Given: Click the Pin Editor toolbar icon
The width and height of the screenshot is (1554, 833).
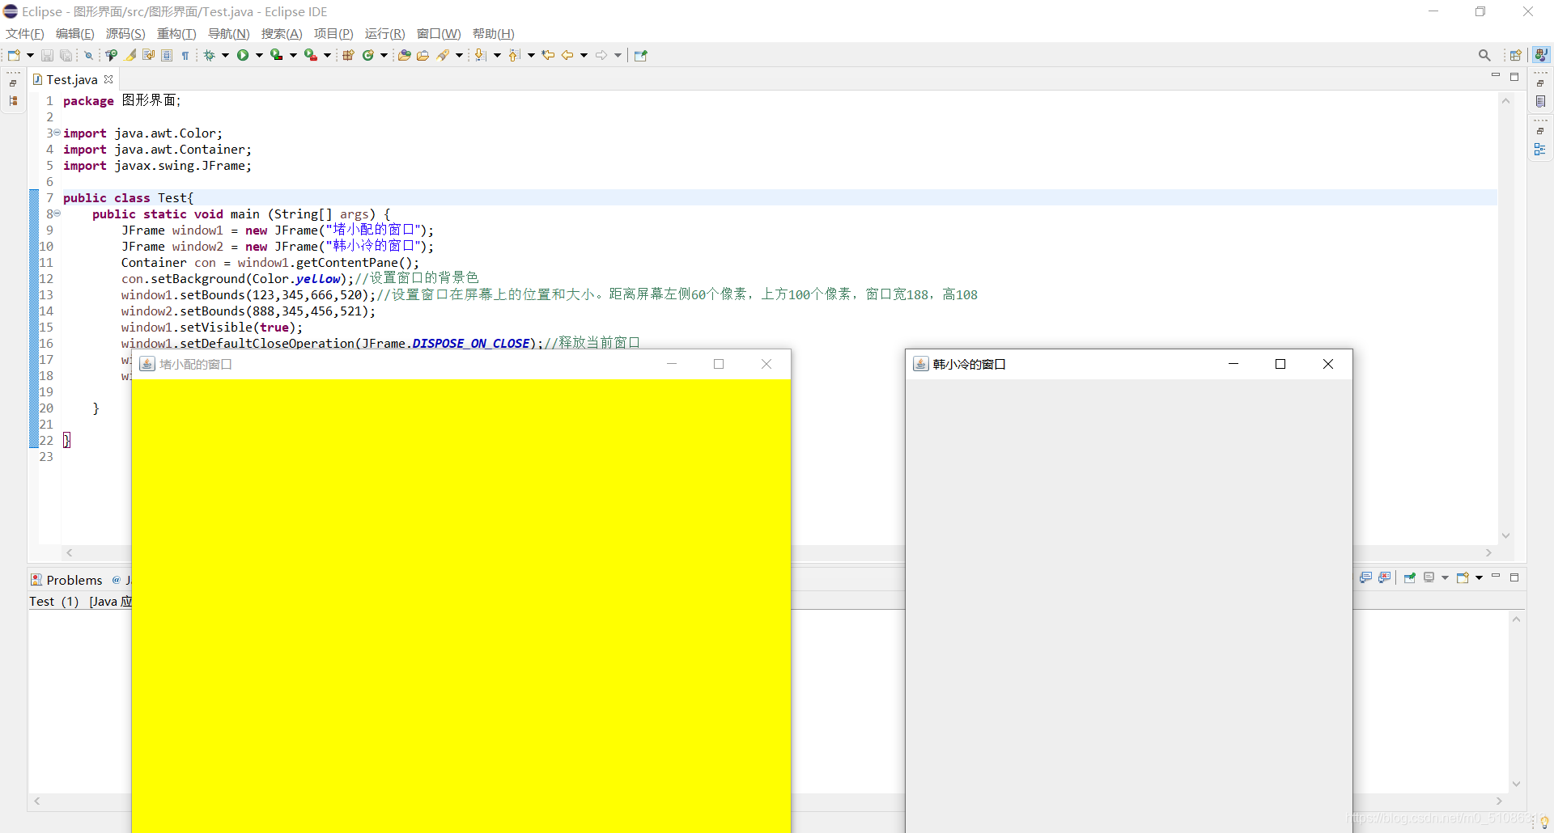Looking at the screenshot, I should pos(641,55).
